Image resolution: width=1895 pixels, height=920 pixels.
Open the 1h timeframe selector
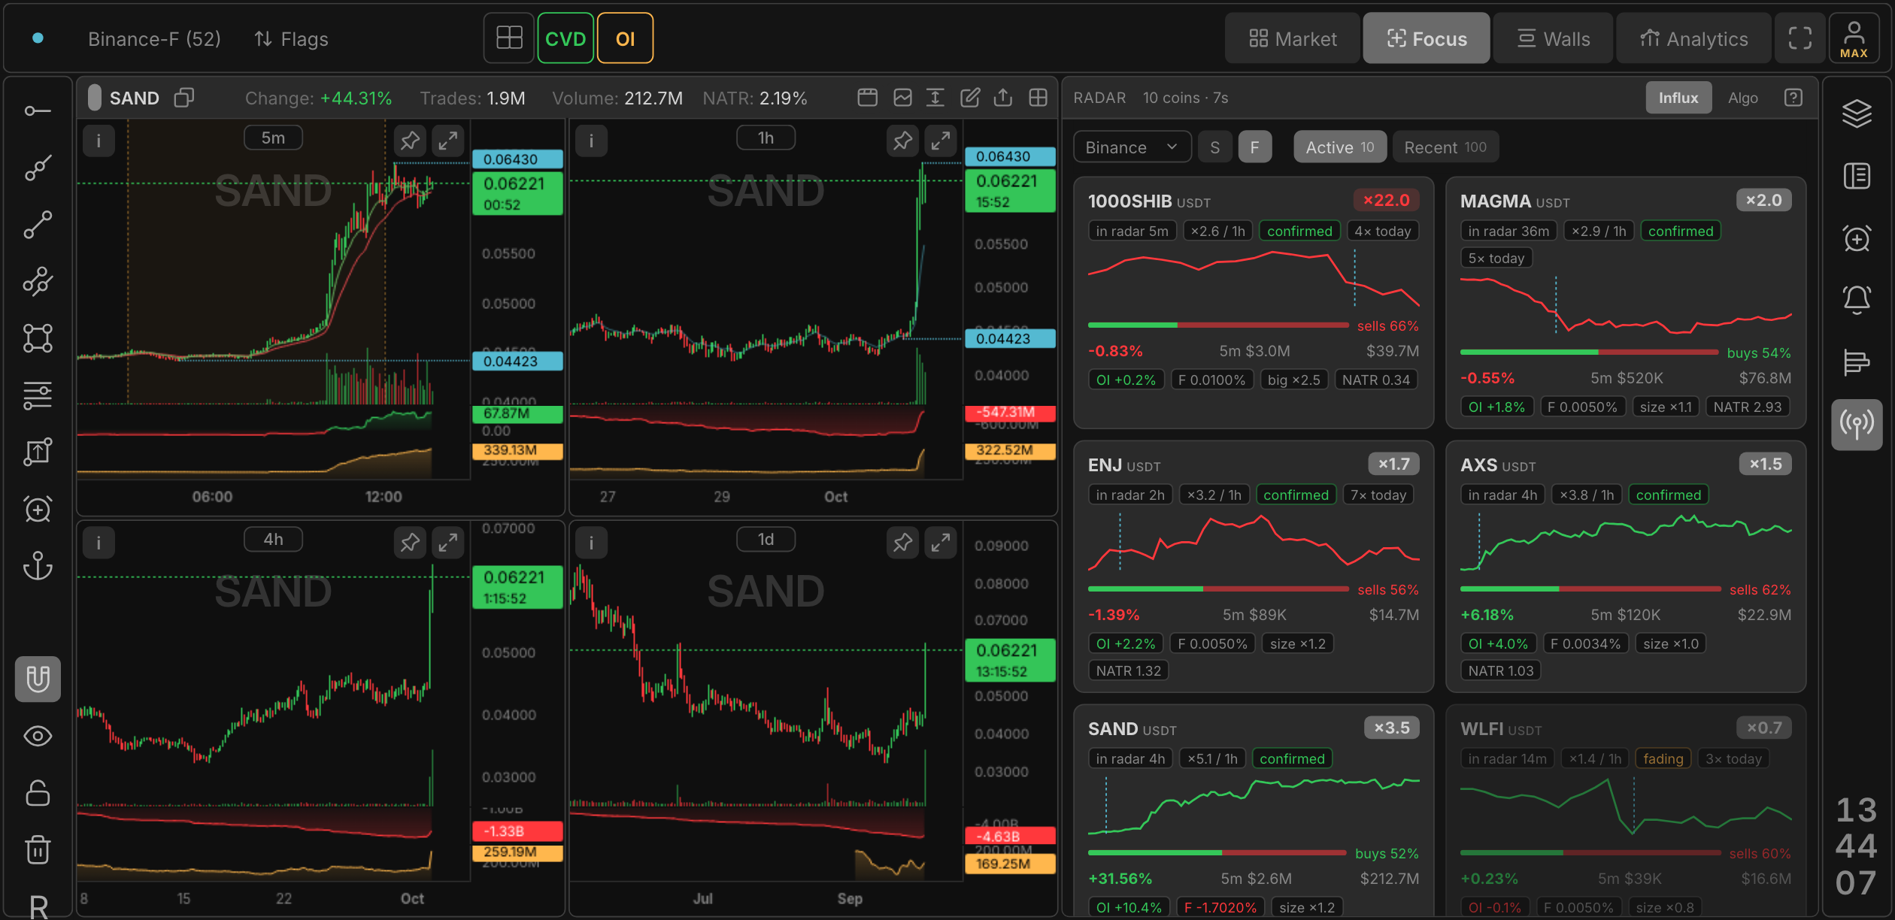pos(766,138)
